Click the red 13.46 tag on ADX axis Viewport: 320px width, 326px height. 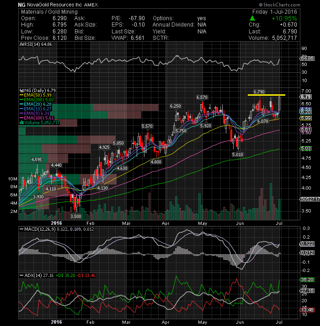(307, 310)
